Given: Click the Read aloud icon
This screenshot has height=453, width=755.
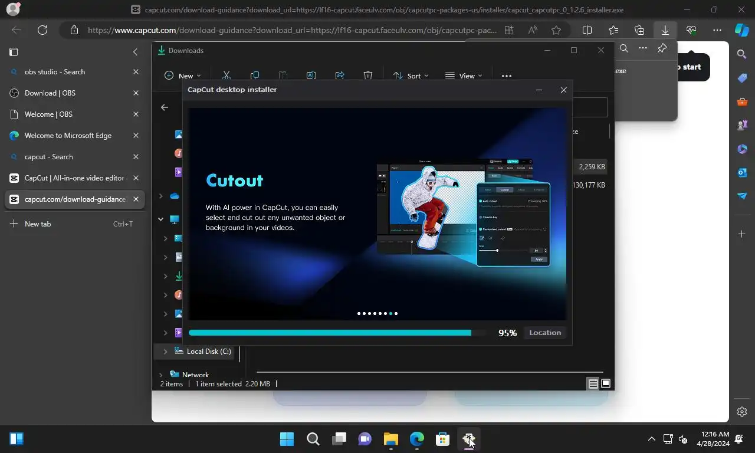Looking at the screenshot, I should pyautogui.click(x=533, y=30).
